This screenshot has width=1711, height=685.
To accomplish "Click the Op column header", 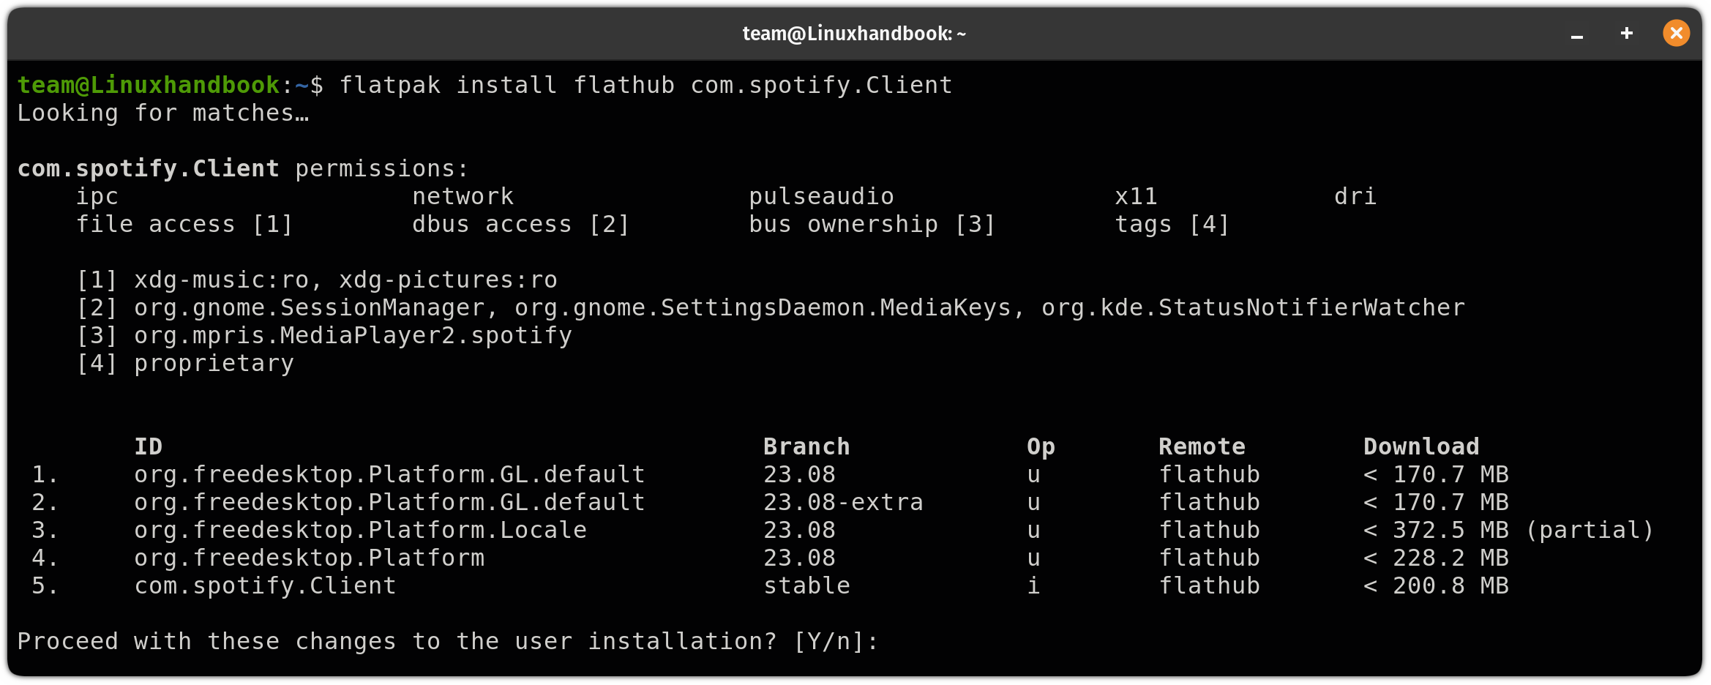I will click(1040, 446).
